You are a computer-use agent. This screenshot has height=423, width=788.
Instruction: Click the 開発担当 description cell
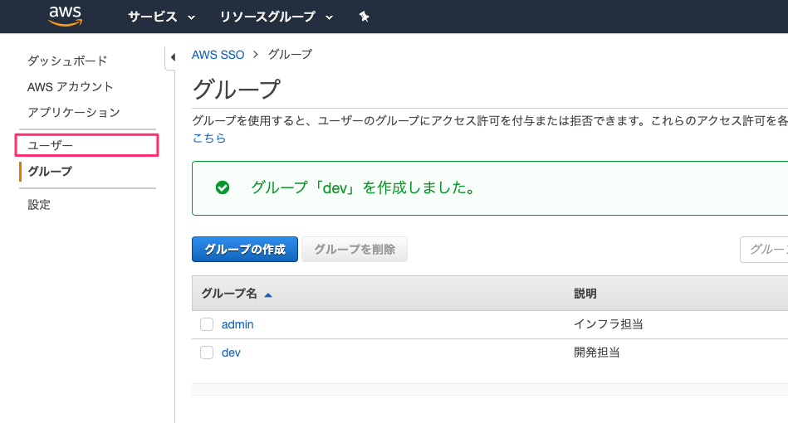click(x=596, y=352)
